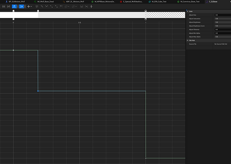Viewport: 231px width, 164px height.
Task: Collapse the Color section
Action: tap(188, 11)
